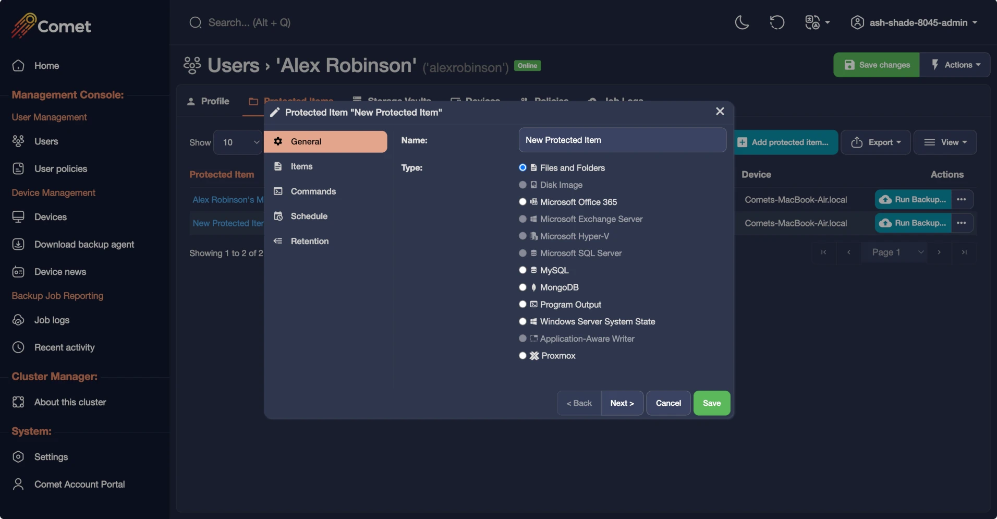This screenshot has height=519, width=997.
Task: Click the Save changes button
Action: tap(877, 65)
